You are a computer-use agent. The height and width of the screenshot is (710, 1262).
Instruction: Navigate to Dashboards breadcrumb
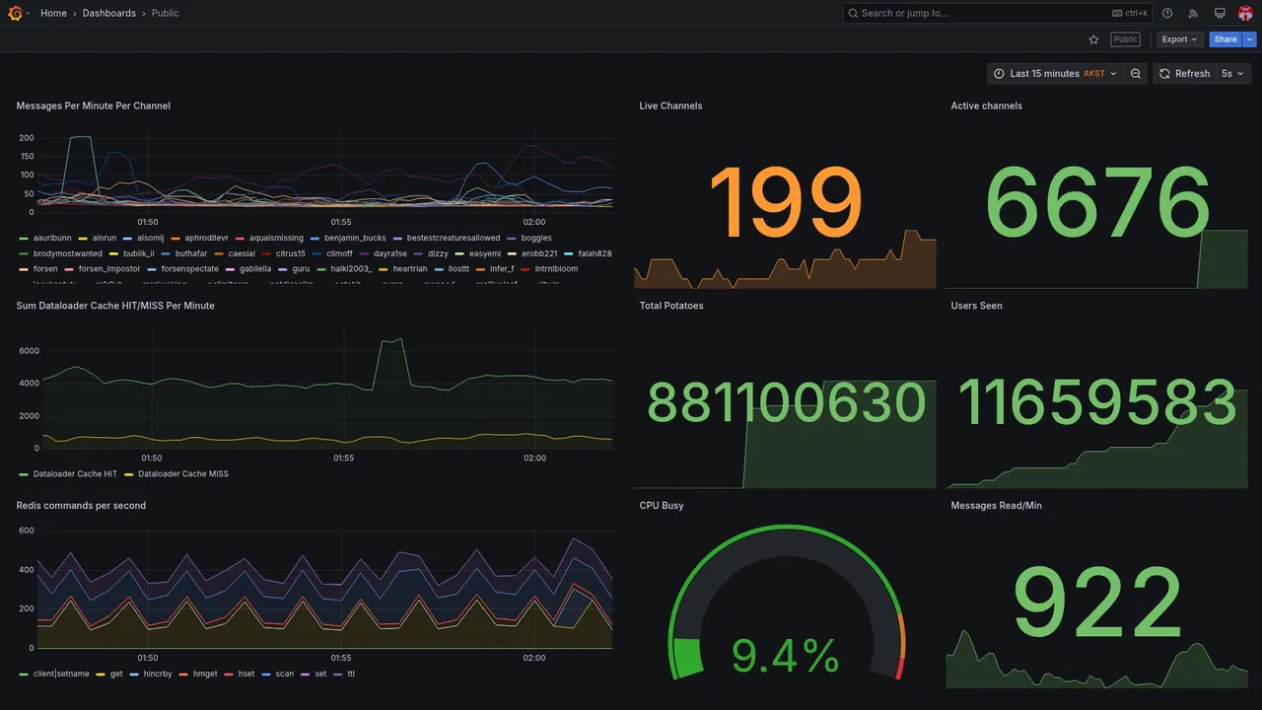tap(109, 13)
